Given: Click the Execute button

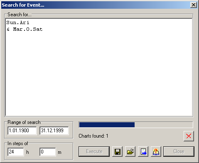Looking at the screenshot, I should point(94,151).
